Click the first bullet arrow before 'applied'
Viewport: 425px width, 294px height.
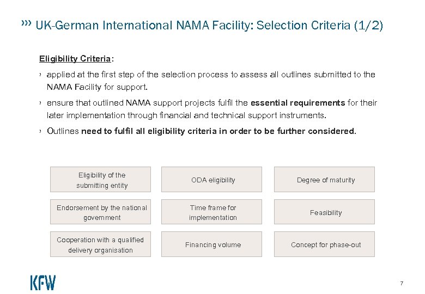[x=41, y=74]
